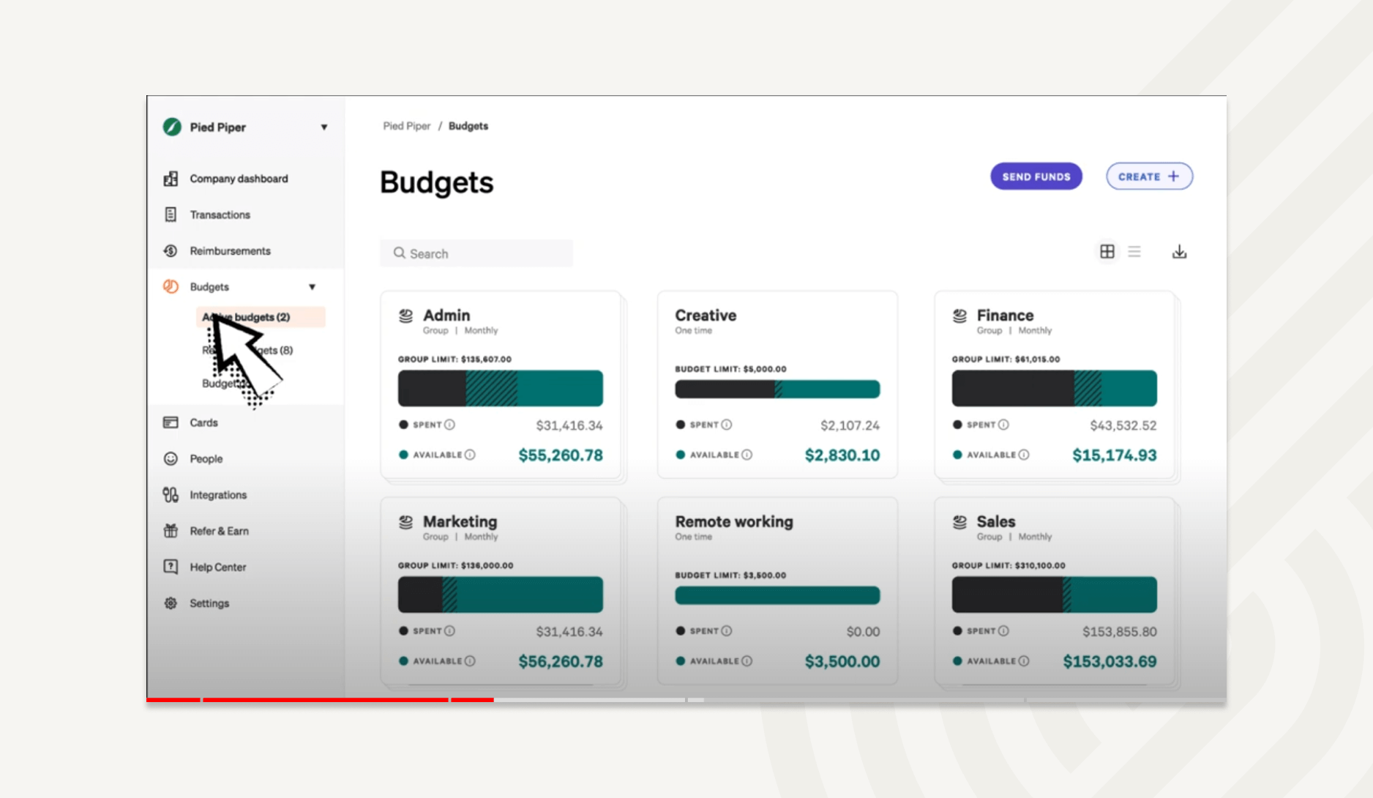The image size is (1373, 798).
Task: Click the Admin group coins icon
Action: point(405,316)
